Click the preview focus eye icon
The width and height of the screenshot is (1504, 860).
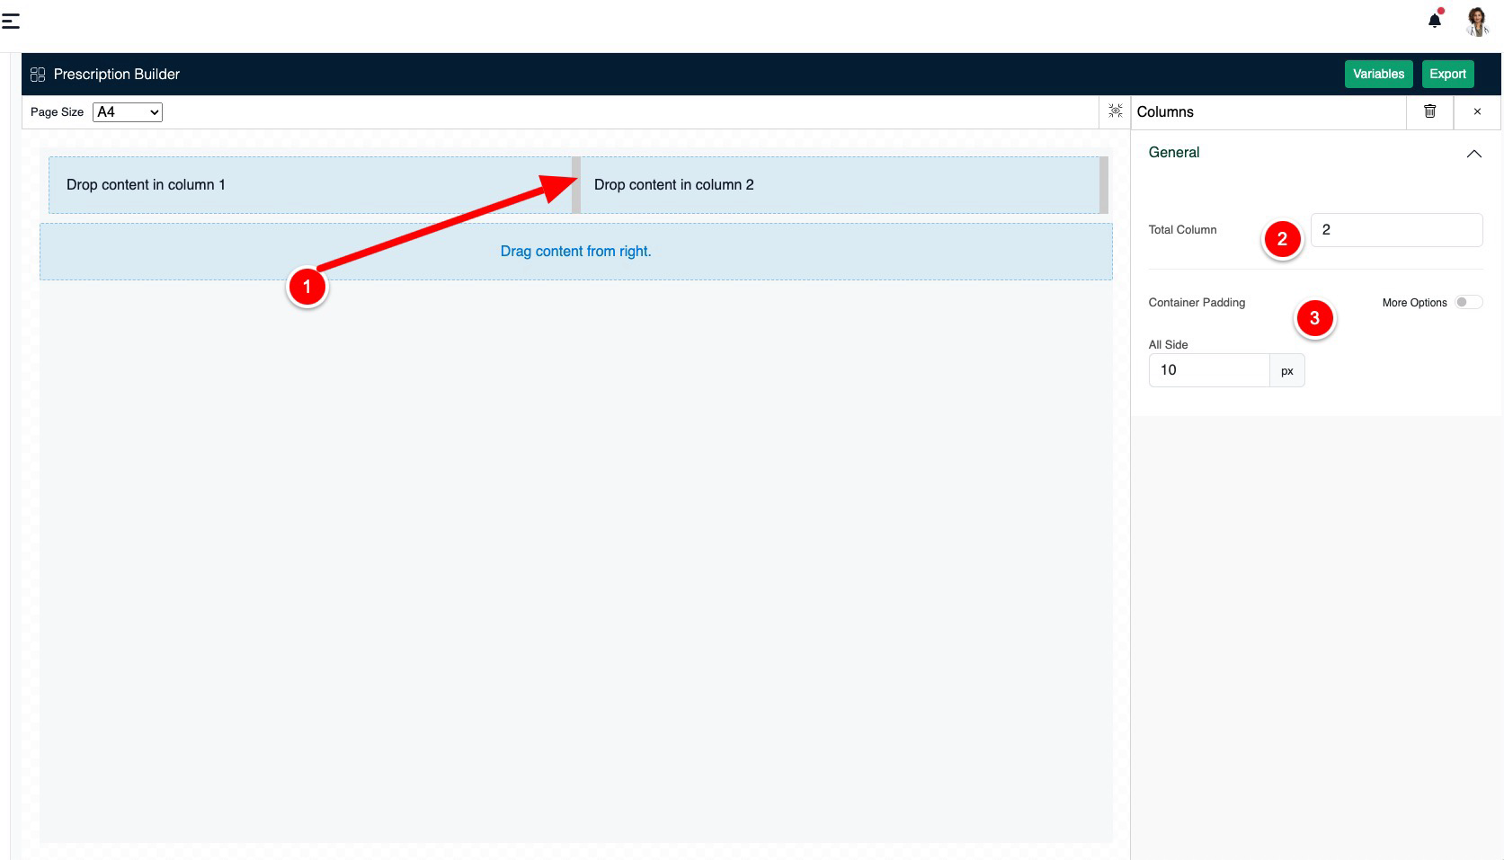pos(1115,111)
